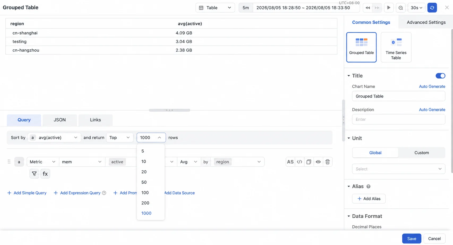Click the blue refresh icon
The height and width of the screenshot is (245, 453).
click(x=432, y=8)
